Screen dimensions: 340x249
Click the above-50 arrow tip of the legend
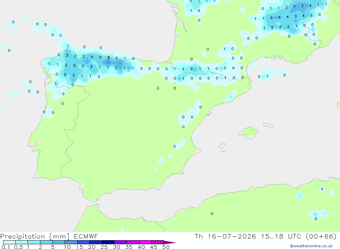point(170,242)
